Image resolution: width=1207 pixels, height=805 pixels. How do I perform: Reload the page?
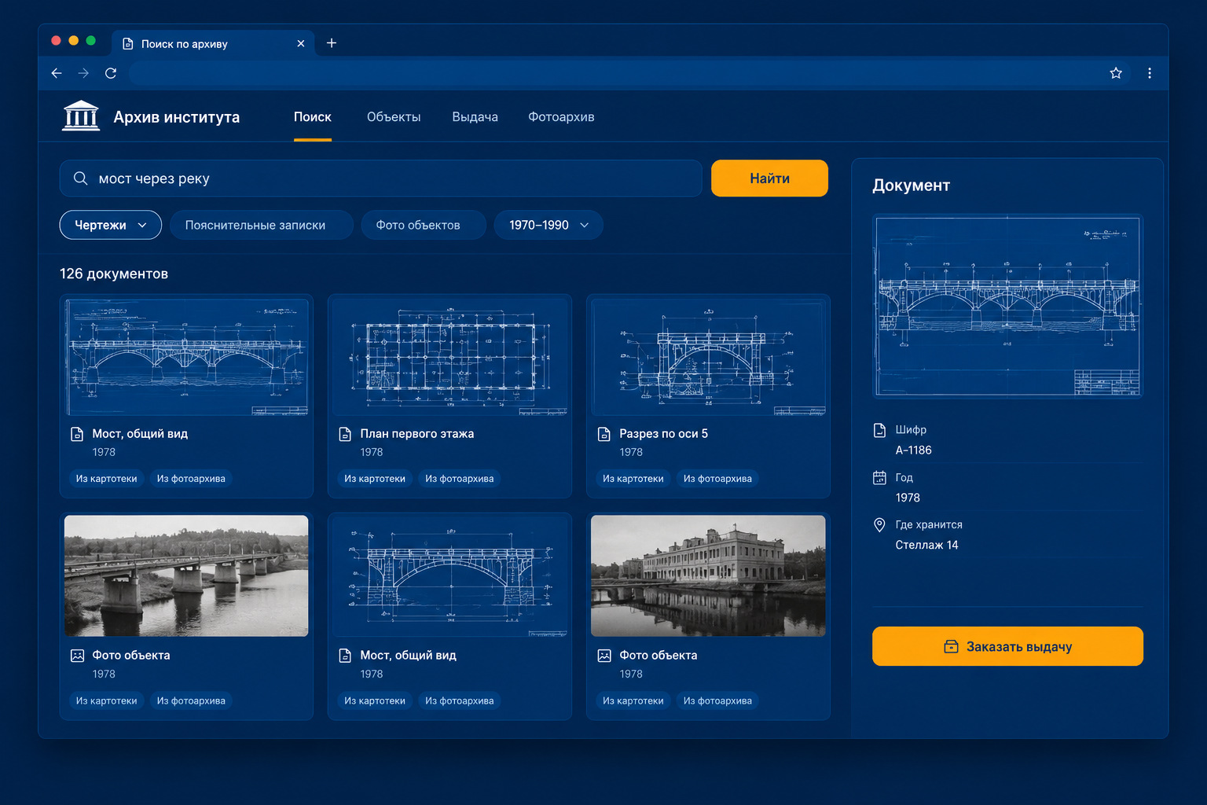[111, 73]
